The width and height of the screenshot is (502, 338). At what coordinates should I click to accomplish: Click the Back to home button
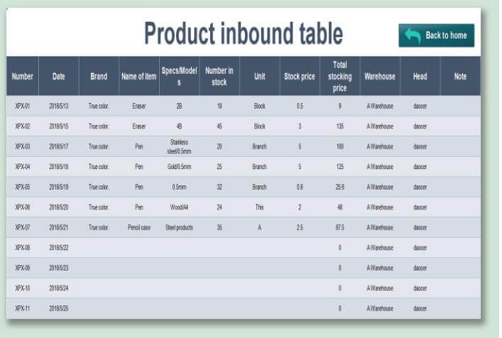pyautogui.click(x=437, y=36)
